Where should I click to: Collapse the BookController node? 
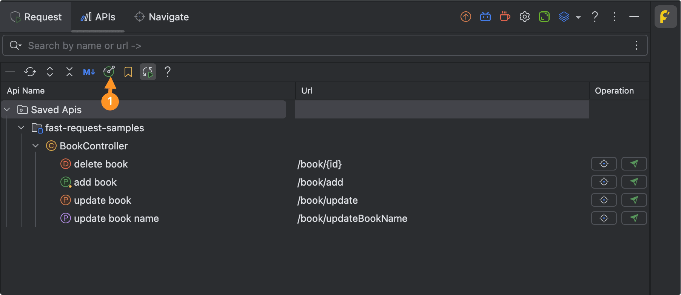[x=36, y=146]
